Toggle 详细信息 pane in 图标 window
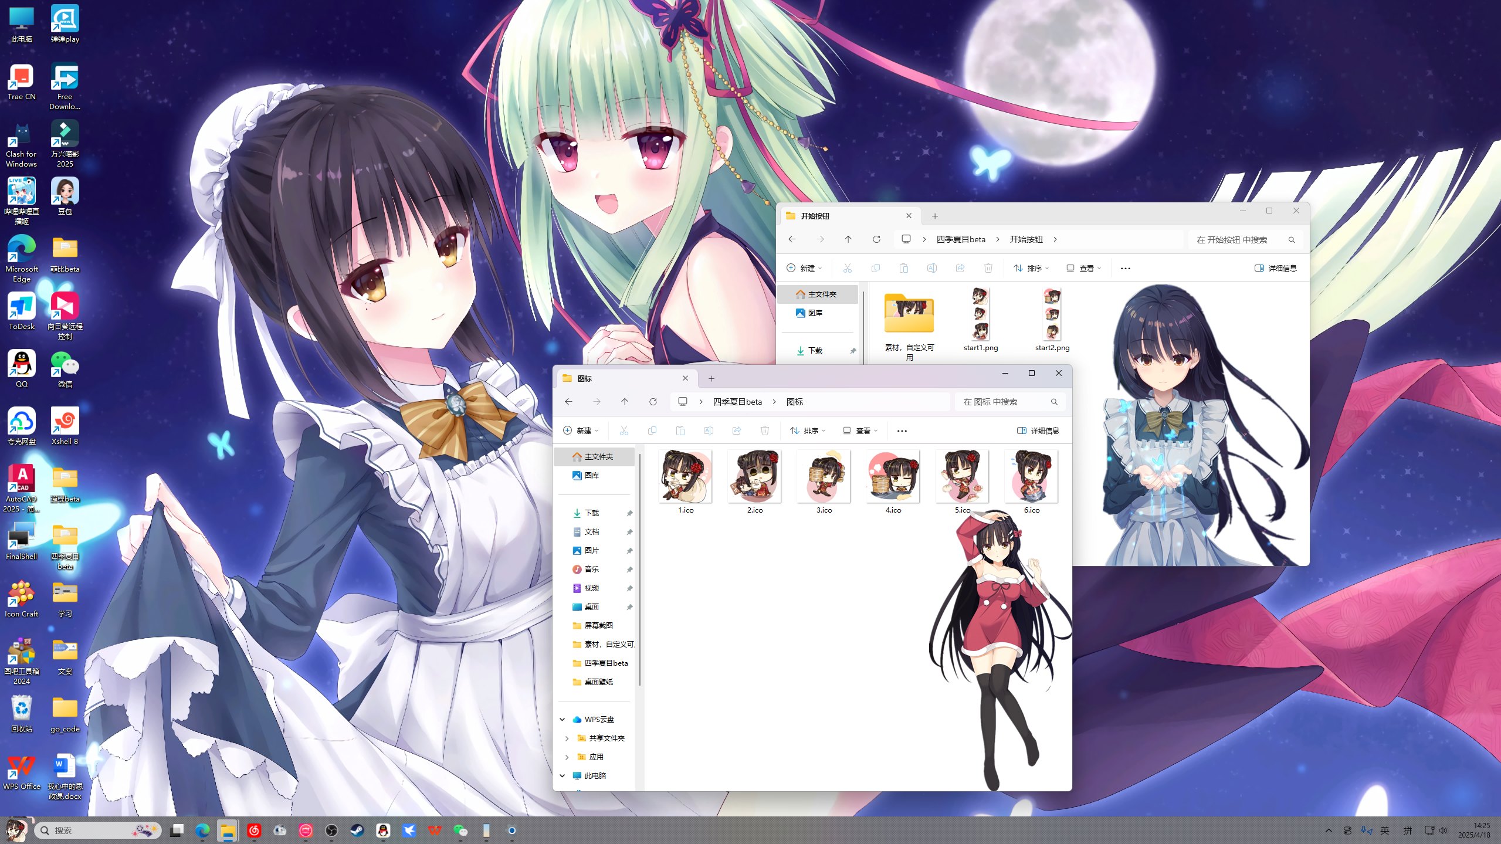This screenshot has width=1501, height=844. click(x=1038, y=431)
